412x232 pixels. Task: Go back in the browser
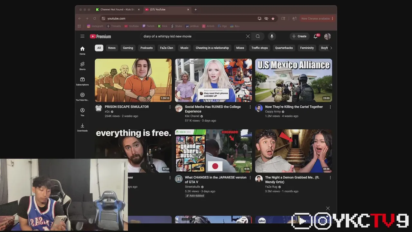point(80,19)
